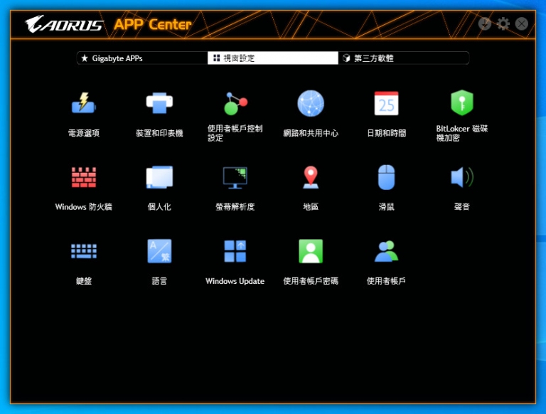This screenshot has height=414, width=546.
Task: Open the 個人化 personalization icon
Action: [159, 177]
